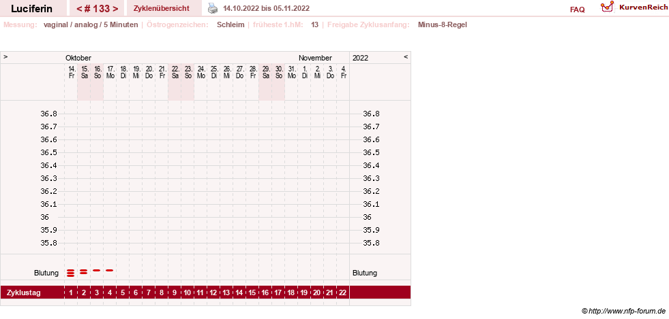Open the FAQ page
This screenshot has width=669, height=319.
pyautogui.click(x=577, y=10)
